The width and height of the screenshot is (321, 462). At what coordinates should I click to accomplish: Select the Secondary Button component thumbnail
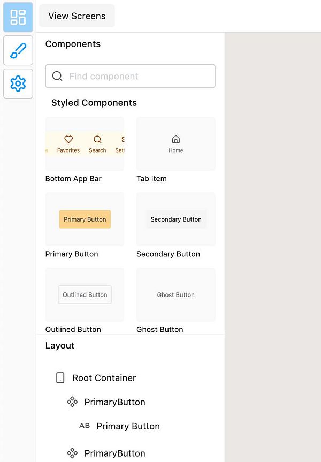pyautogui.click(x=176, y=219)
